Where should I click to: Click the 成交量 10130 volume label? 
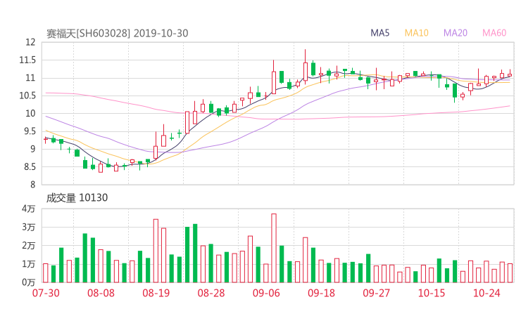(x=77, y=198)
